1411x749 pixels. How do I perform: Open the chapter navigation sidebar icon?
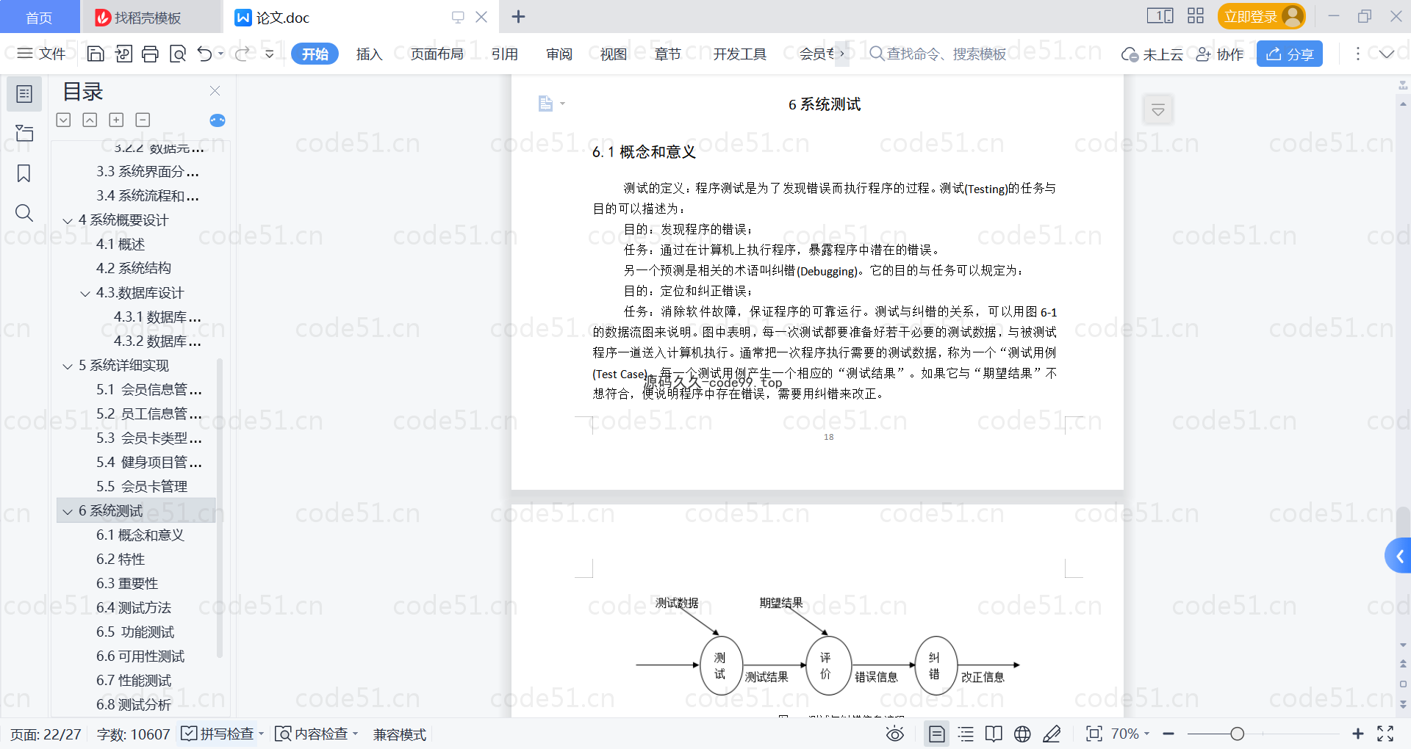[24, 133]
